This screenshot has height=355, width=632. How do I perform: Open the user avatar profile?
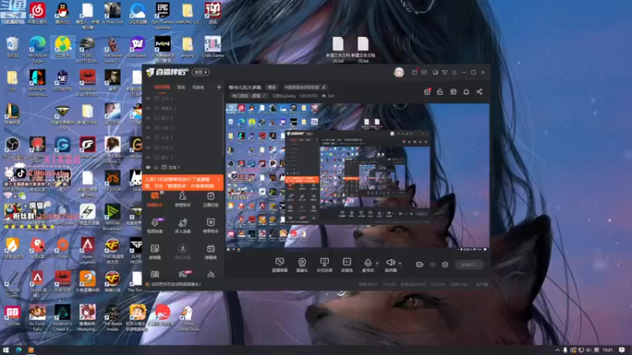pyautogui.click(x=399, y=72)
